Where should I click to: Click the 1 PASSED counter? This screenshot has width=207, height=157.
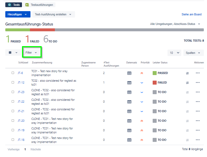(13, 39)
